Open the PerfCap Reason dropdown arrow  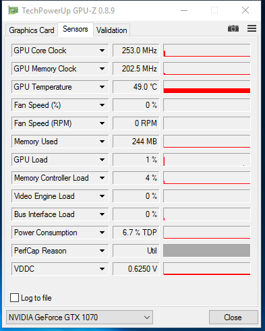click(102, 251)
